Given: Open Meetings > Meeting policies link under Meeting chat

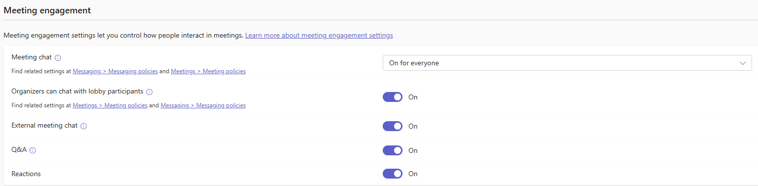Looking at the screenshot, I should (x=208, y=71).
